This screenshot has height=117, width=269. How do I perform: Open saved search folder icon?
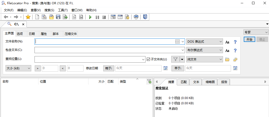click(51, 17)
